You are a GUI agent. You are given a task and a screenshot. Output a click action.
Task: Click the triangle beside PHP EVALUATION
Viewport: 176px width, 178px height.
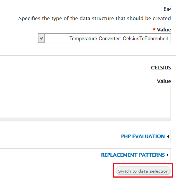pos(168,137)
